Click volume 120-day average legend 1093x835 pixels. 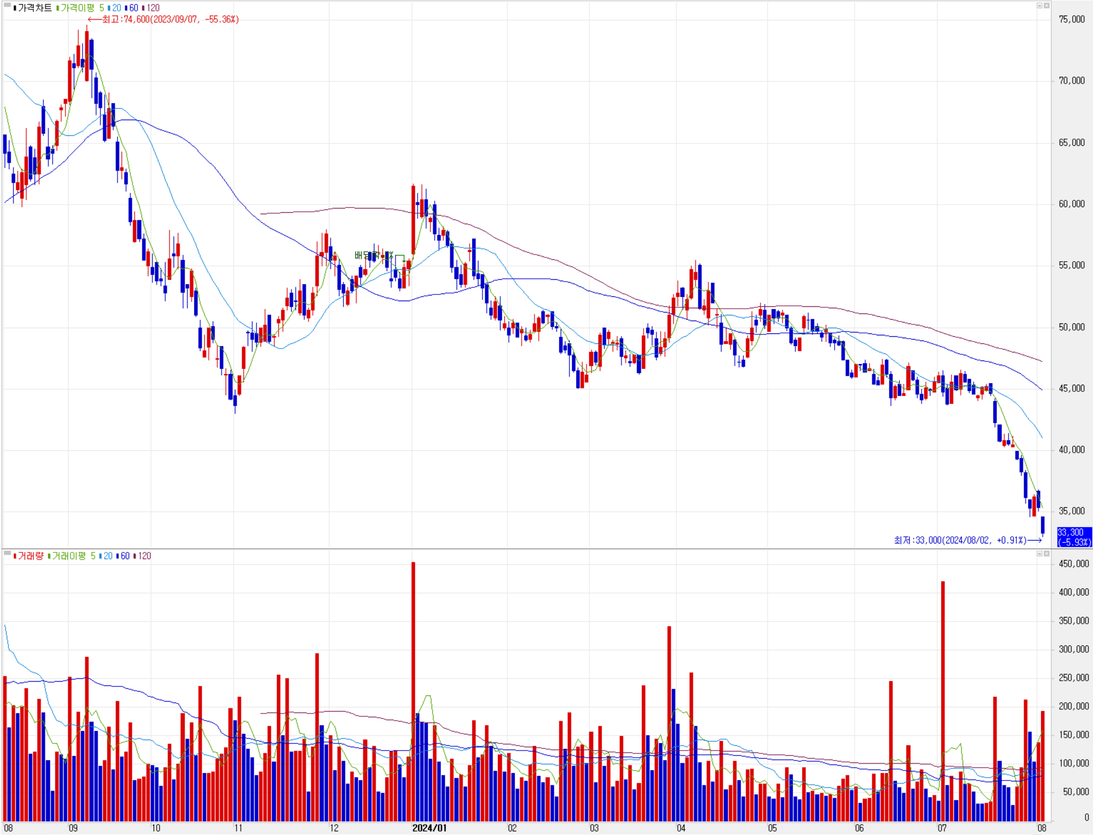click(x=144, y=556)
